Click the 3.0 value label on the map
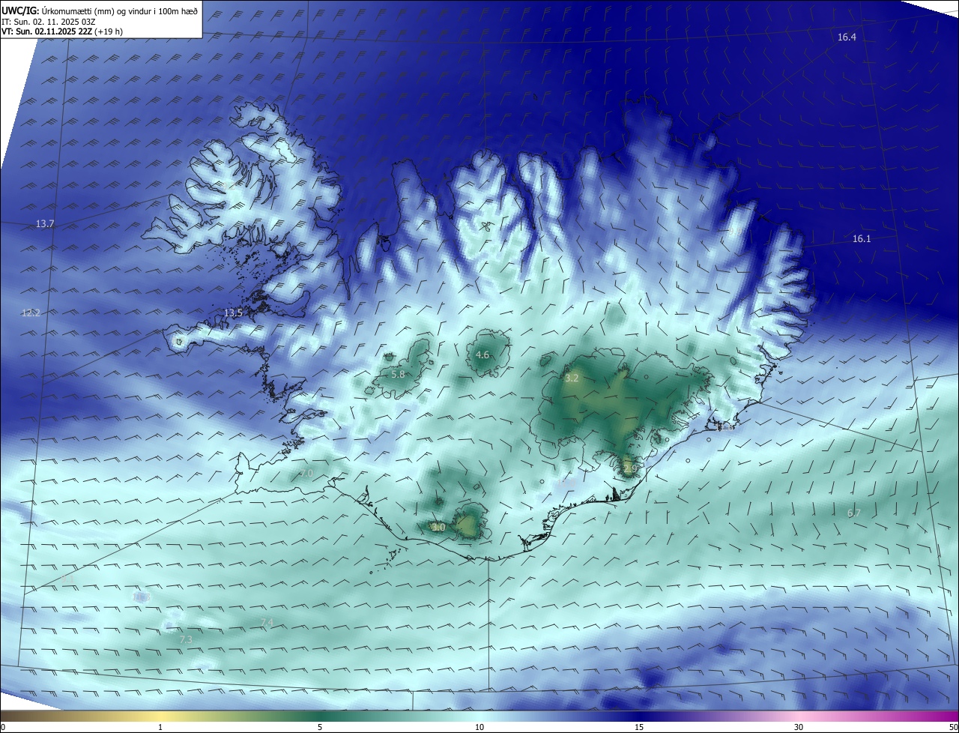959x733 pixels. 439,528
